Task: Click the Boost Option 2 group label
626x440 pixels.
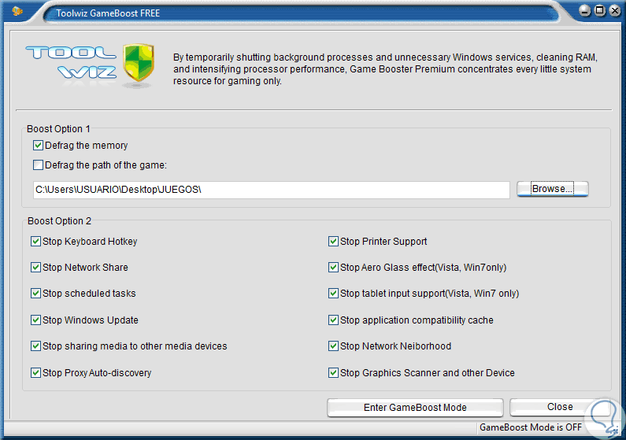Action: point(59,221)
